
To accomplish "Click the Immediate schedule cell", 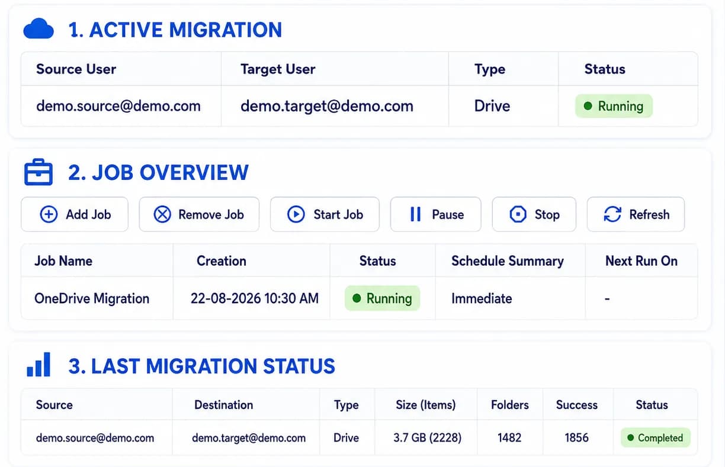I will 482,298.
